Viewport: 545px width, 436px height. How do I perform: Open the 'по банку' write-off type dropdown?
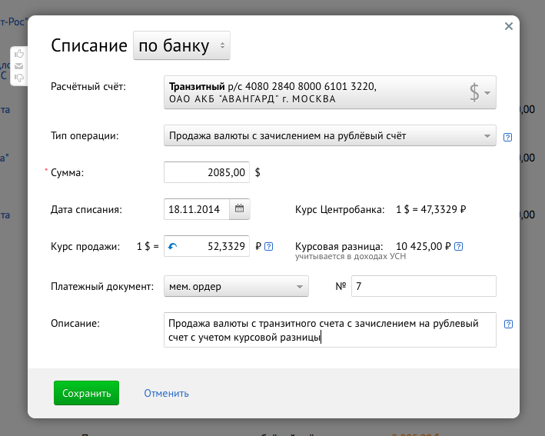point(181,45)
